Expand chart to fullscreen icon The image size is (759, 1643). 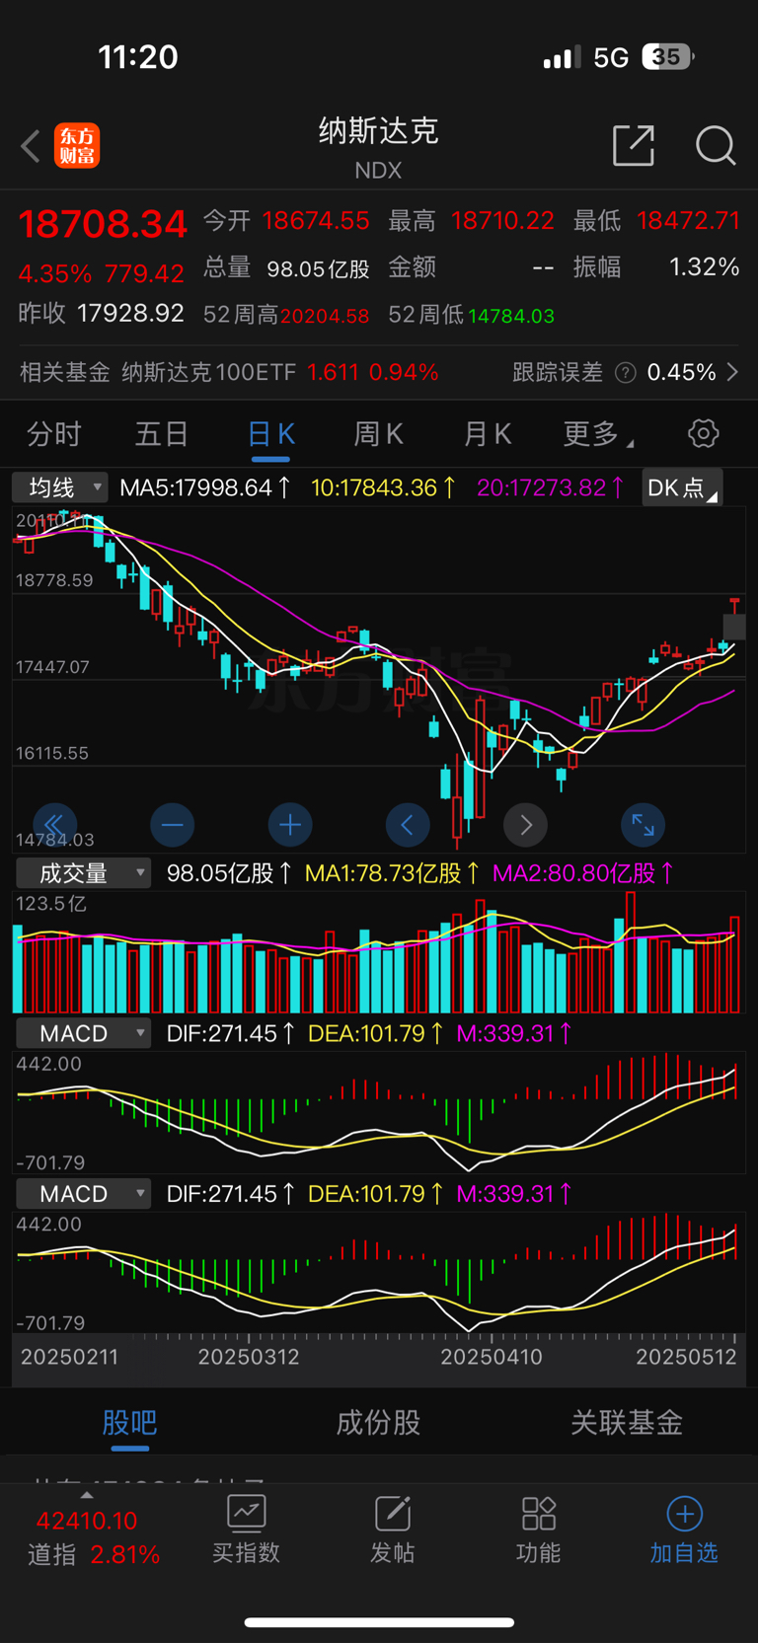pos(643,824)
